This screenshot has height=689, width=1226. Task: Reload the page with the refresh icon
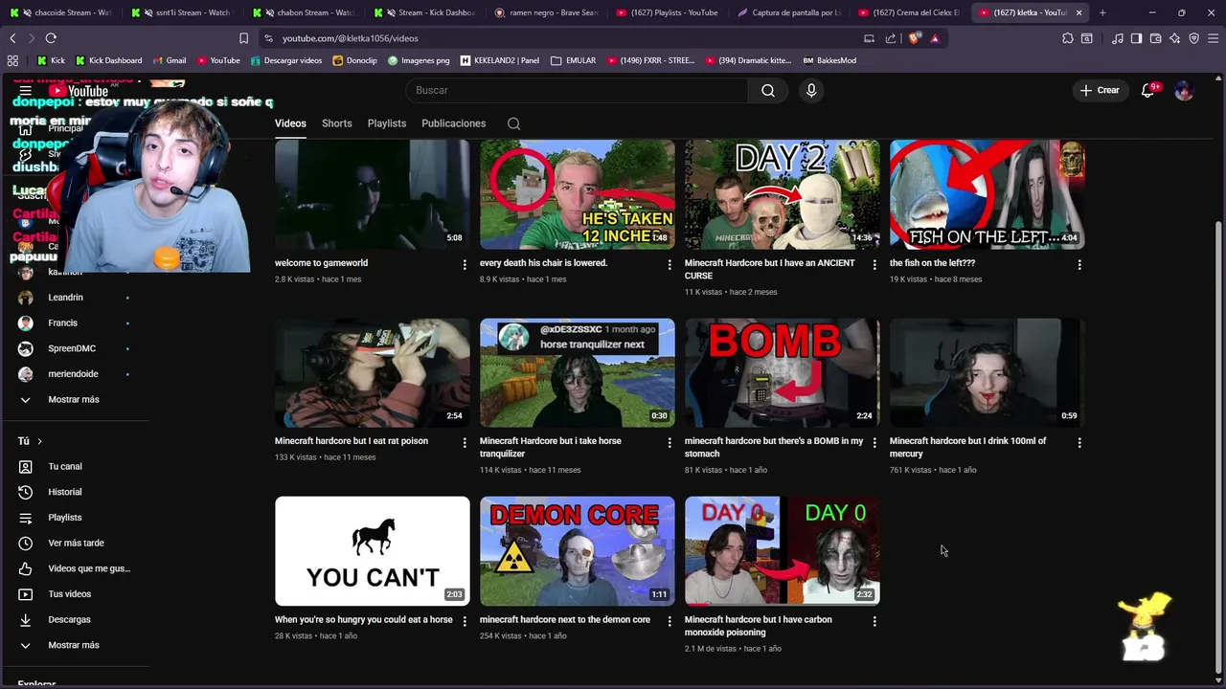pos(51,38)
